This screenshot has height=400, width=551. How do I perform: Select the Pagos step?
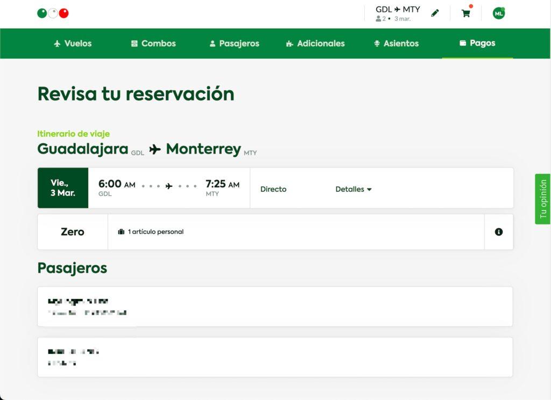[477, 43]
